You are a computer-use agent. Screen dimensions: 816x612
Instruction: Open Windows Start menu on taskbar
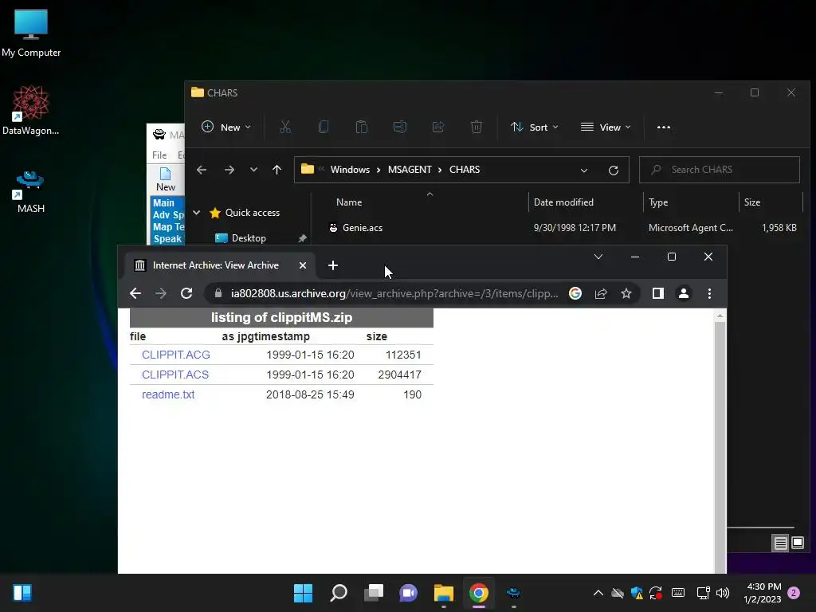pos(303,593)
